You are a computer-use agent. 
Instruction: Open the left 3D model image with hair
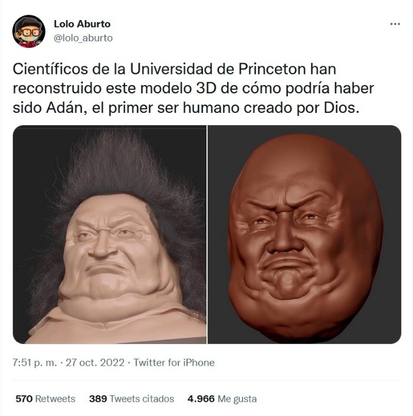point(109,235)
